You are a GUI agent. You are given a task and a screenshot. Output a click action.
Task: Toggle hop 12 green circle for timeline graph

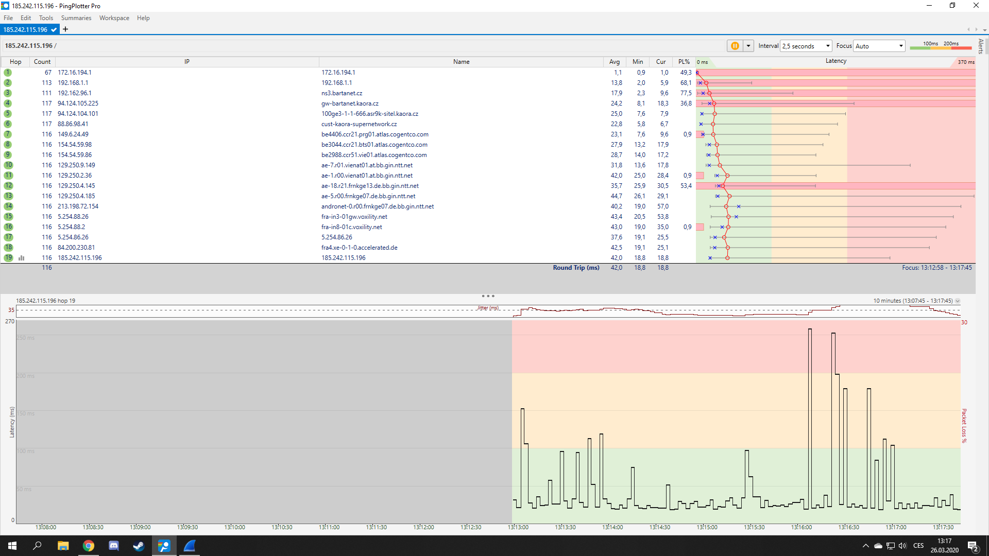coord(8,186)
